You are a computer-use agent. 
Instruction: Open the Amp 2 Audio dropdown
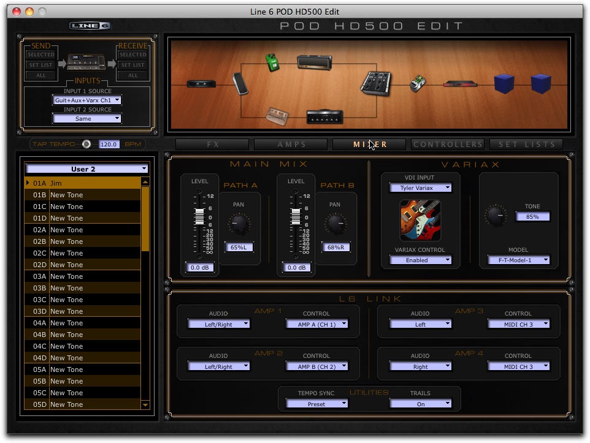click(218, 366)
